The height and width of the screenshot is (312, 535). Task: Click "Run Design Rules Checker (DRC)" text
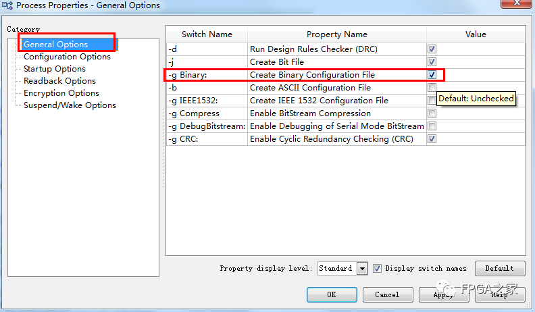[313, 49]
